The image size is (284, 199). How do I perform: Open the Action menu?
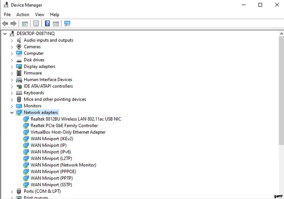(x=23, y=15)
